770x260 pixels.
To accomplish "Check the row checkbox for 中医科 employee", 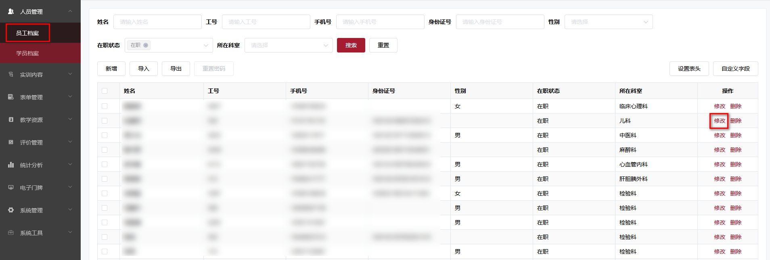I will [105, 135].
